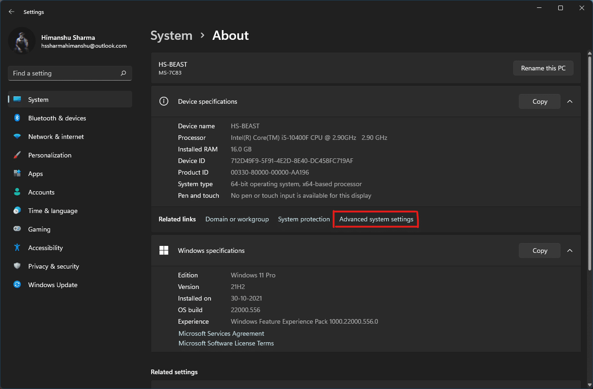This screenshot has width=593, height=389.
Task: Click the Windows logo beside Windows specifications
Action: pyautogui.click(x=164, y=251)
